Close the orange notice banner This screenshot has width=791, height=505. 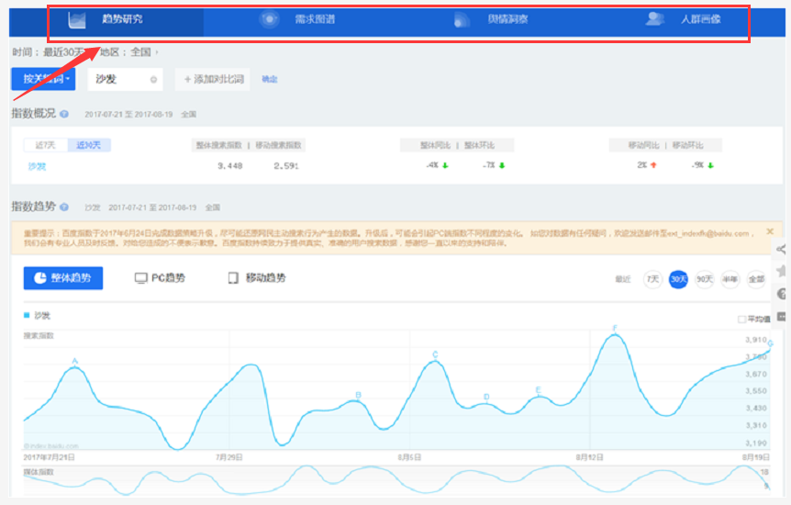770,231
